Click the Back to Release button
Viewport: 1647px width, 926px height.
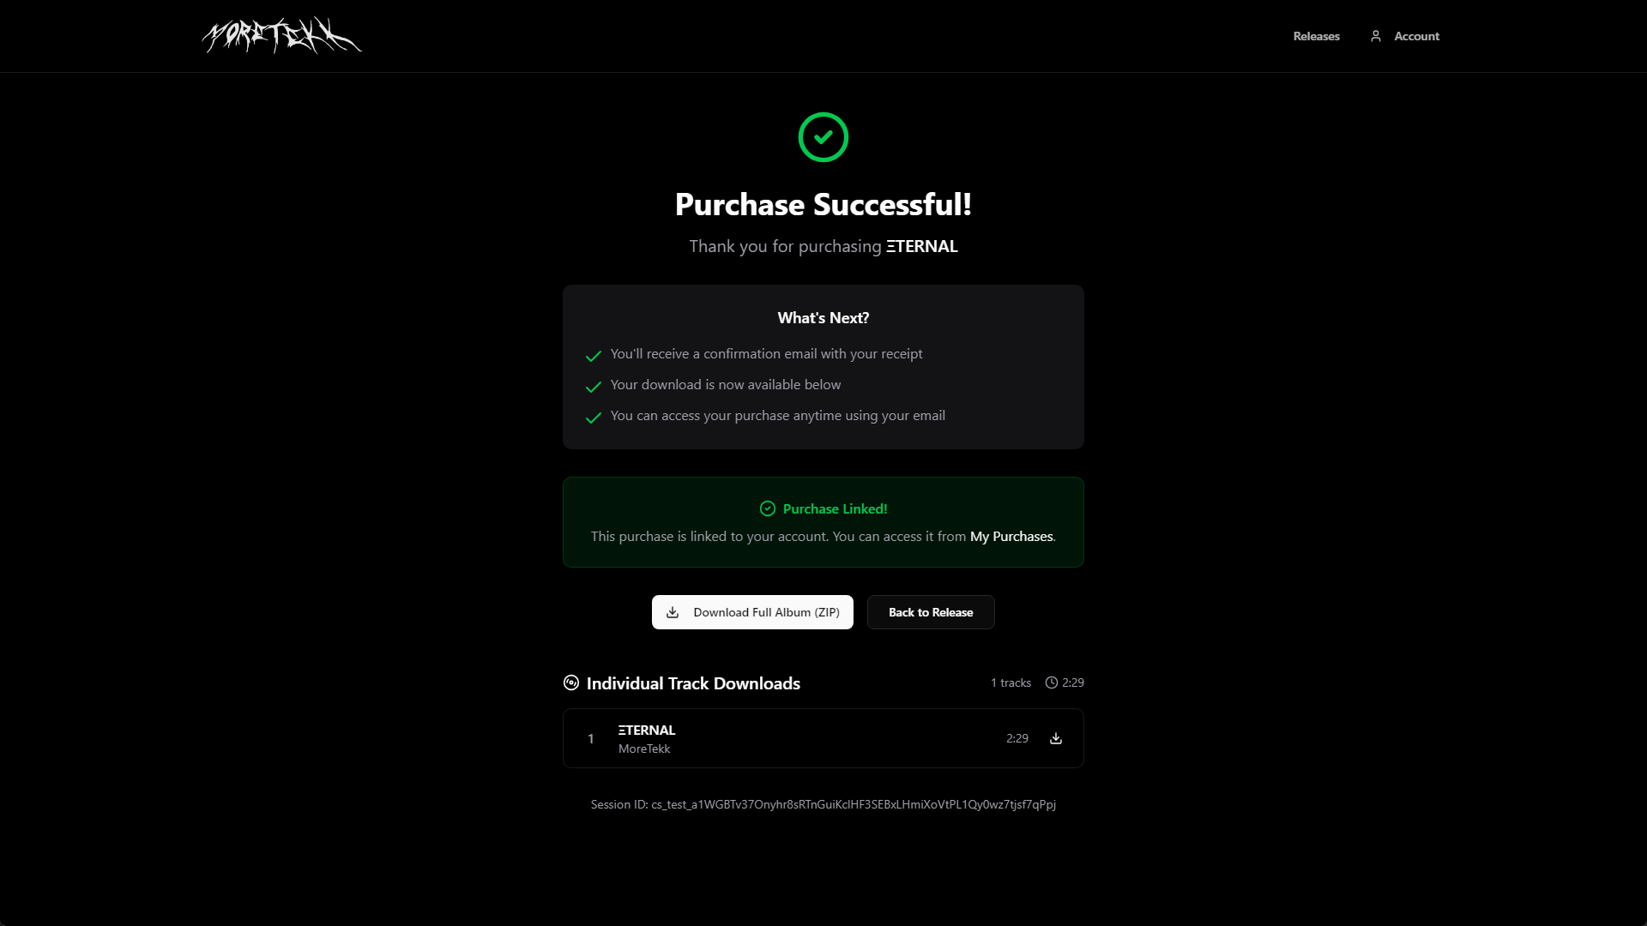tap(931, 612)
